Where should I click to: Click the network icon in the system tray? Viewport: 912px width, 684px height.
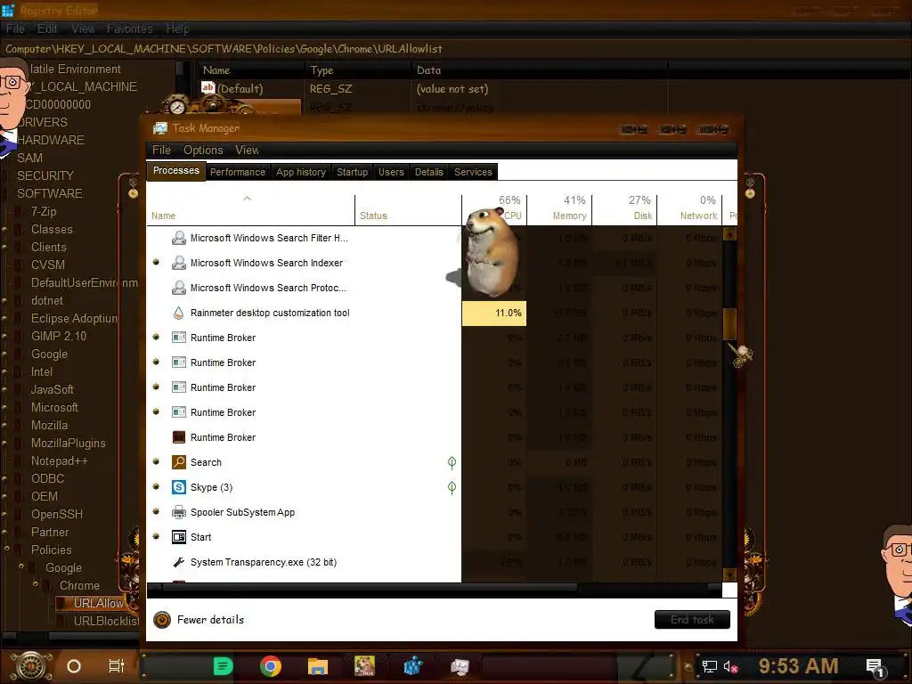click(x=710, y=666)
